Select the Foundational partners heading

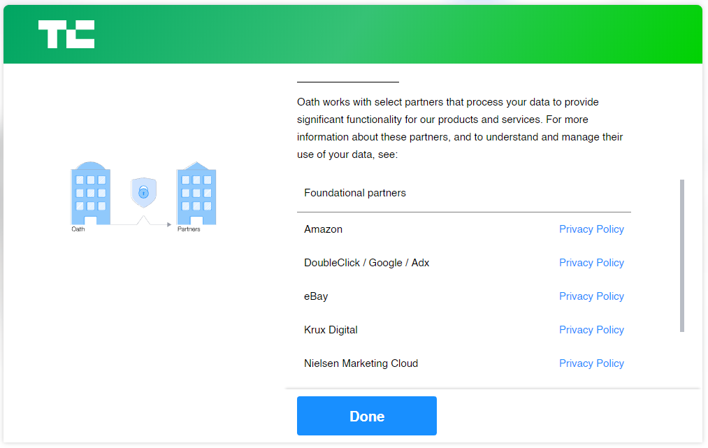[355, 193]
